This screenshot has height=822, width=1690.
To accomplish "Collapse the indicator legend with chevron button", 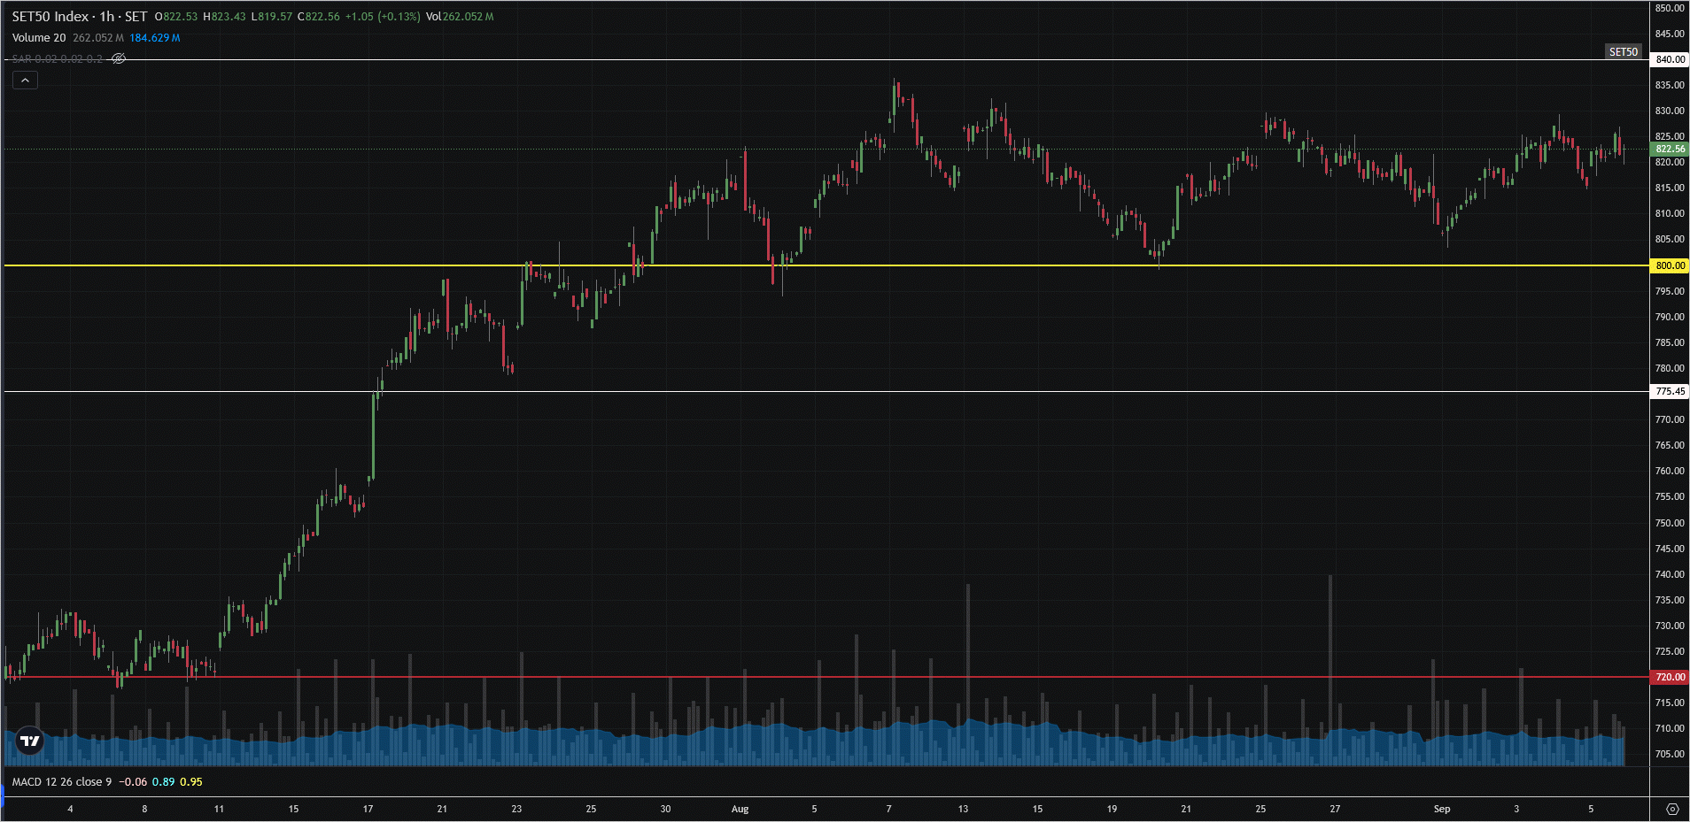I will tap(25, 81).
